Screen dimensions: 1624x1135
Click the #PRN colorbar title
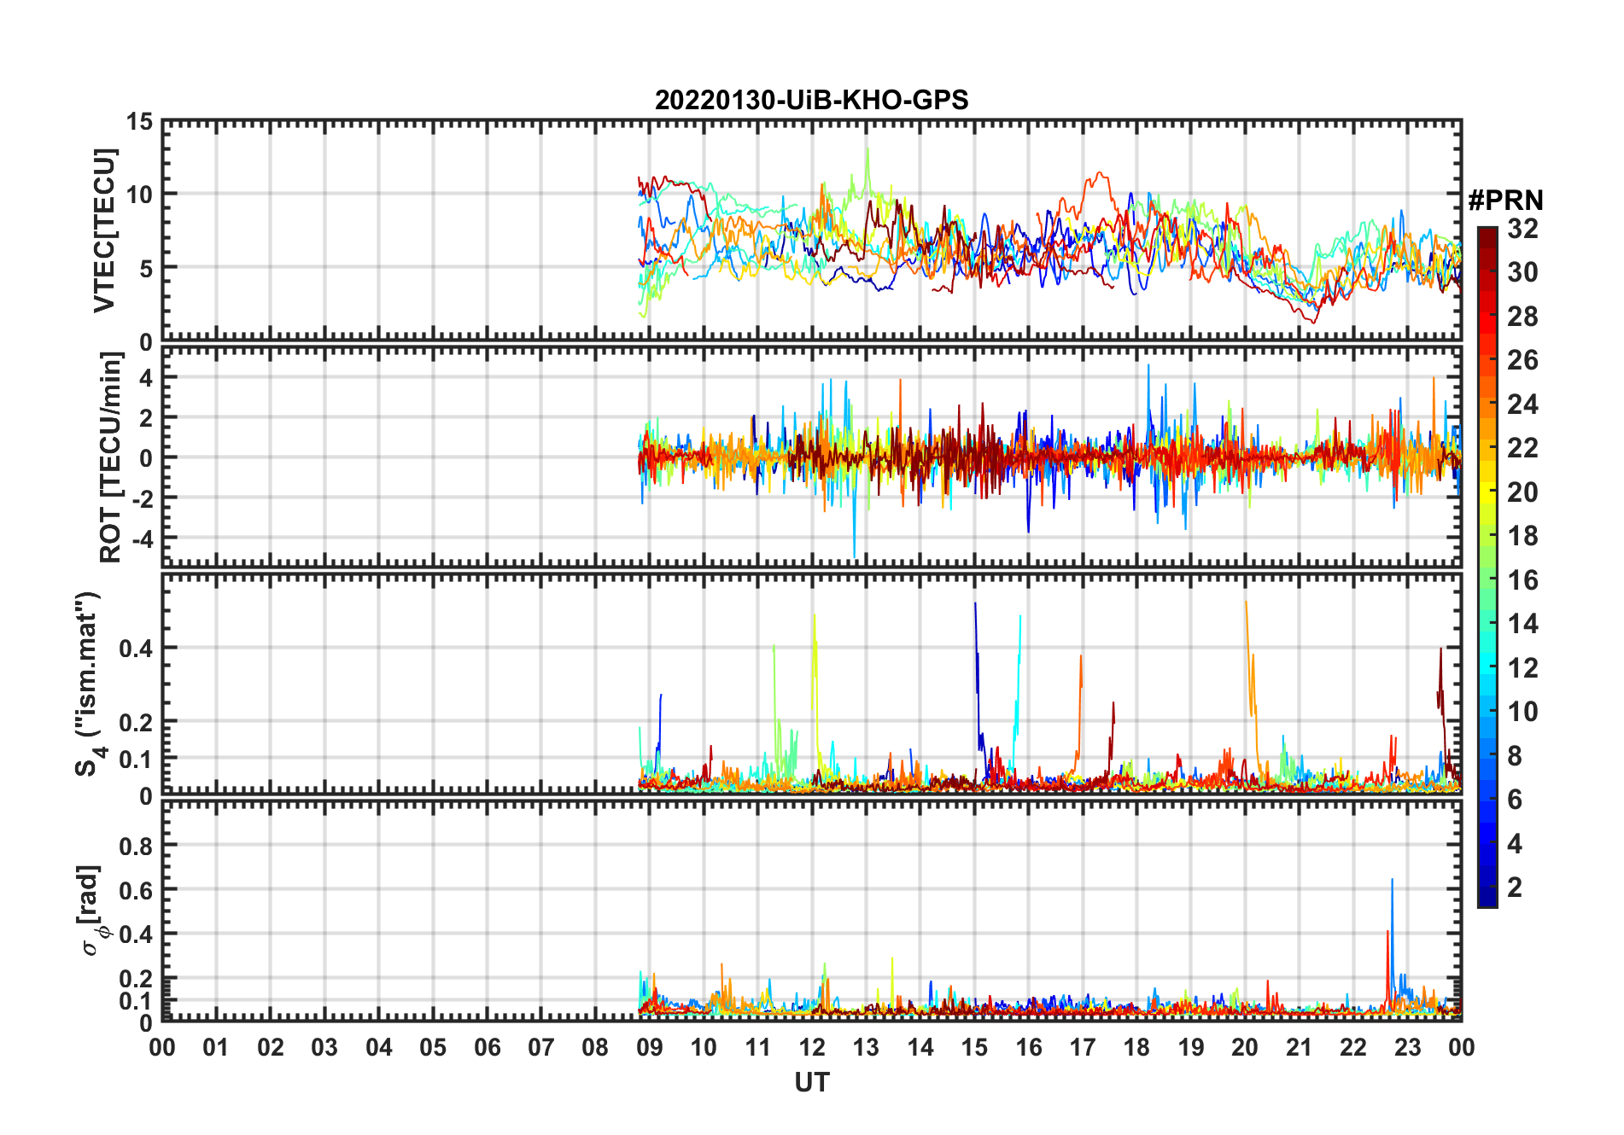tap(1505, 201)
